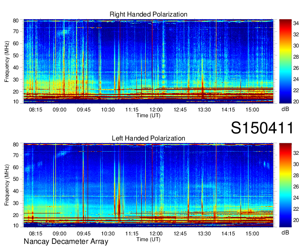
Task: Click the 28 value on top color bar
Action: [296, 57]
